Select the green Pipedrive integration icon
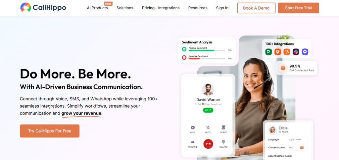The image size is (339, 160). 268,52
